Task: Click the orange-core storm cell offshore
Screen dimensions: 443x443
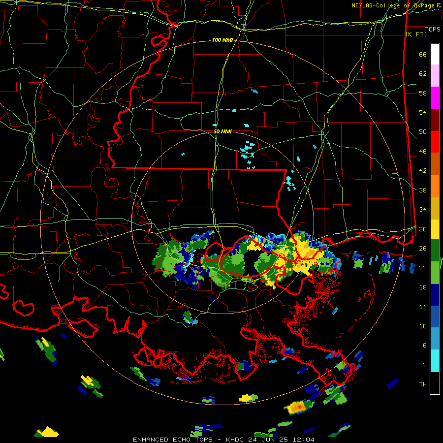Action: point(298,407)
